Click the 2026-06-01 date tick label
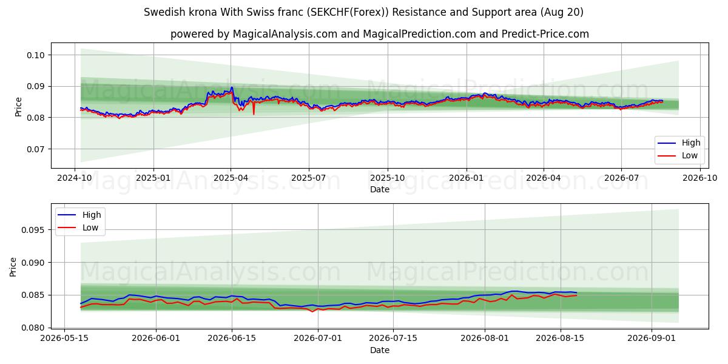 click(156, 339)
